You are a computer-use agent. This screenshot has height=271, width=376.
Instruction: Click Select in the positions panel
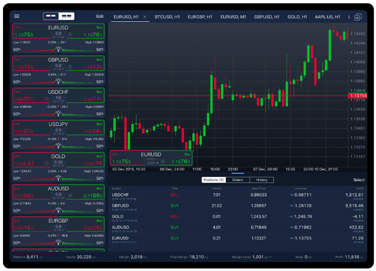(x=359, y=180)
